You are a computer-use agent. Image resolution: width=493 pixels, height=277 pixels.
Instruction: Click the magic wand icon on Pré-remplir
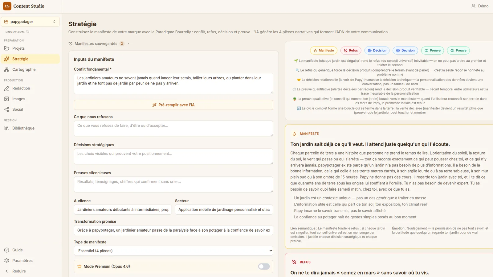[154, 105]
